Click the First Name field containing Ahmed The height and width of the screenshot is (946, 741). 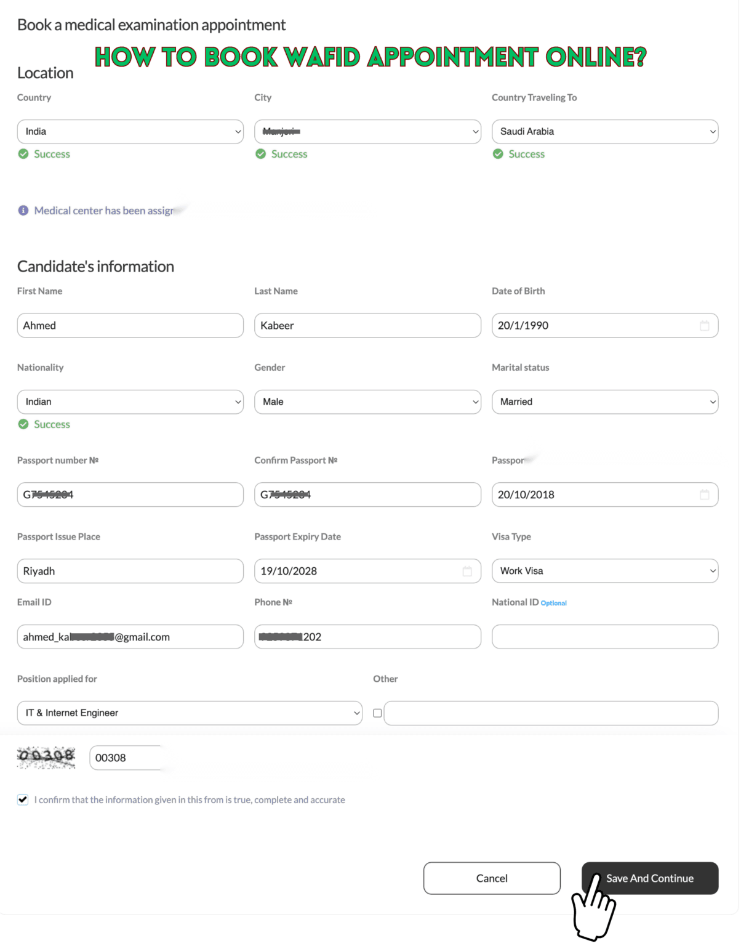click(x=130, y=325)
